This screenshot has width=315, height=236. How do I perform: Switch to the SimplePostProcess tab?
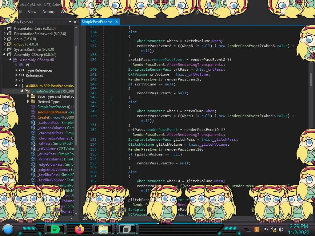[x=97, y=22]
